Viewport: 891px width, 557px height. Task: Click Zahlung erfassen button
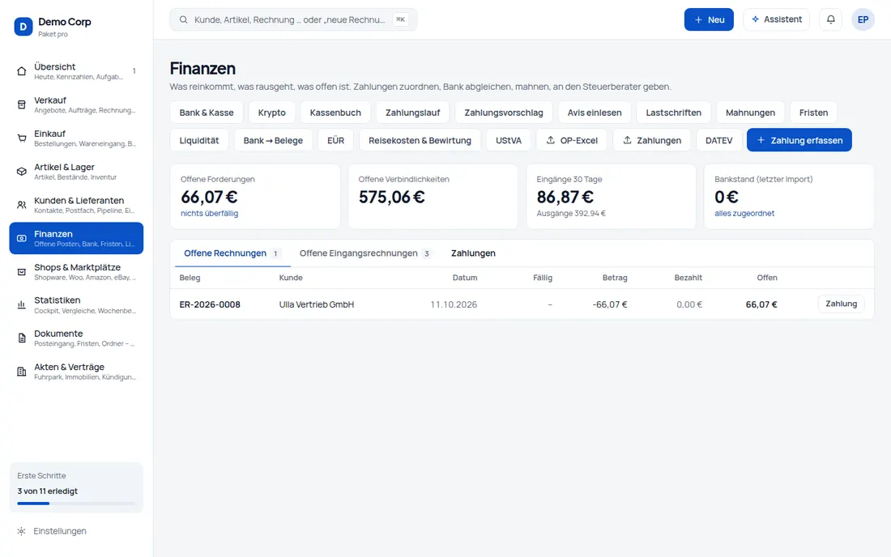(799, 140)
